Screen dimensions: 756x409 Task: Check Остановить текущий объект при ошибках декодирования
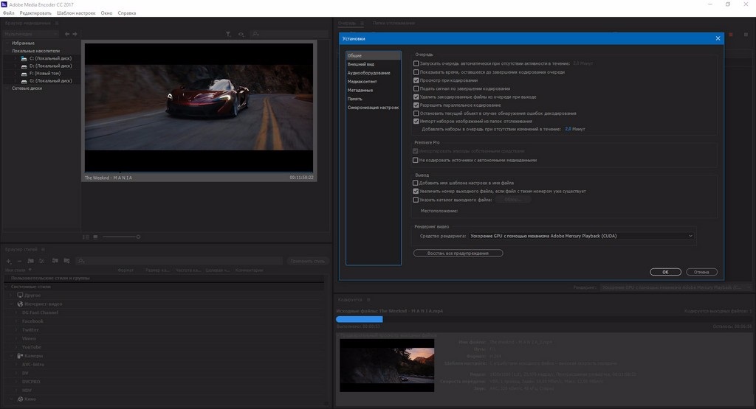click(x=416, y=113)
